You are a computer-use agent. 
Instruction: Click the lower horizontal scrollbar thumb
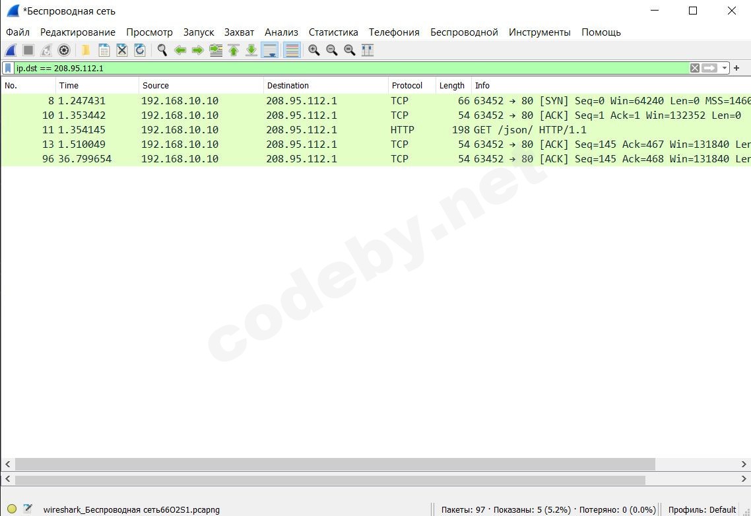[x=330, y=480]
